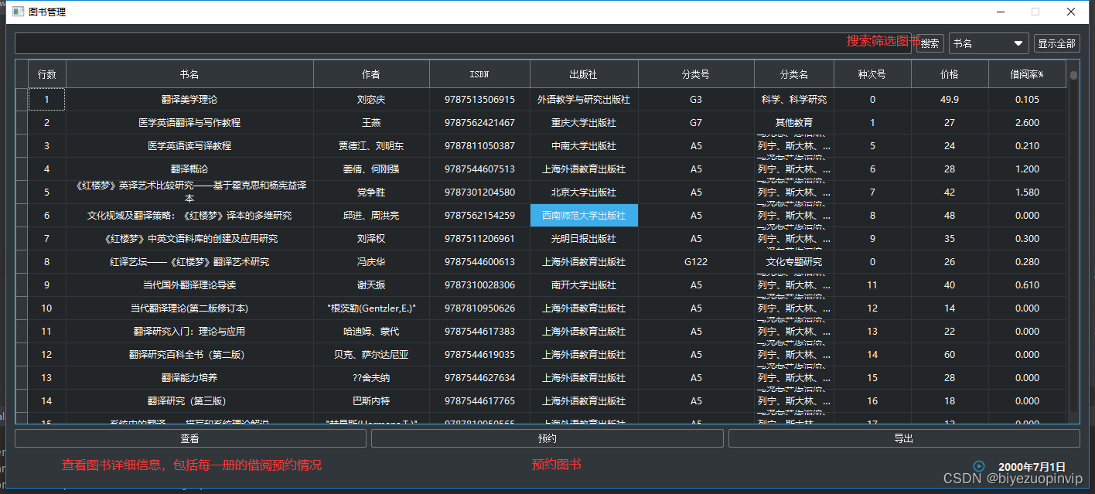Click the publisher cell 外语教学与研究出版社

click(584, 100)
